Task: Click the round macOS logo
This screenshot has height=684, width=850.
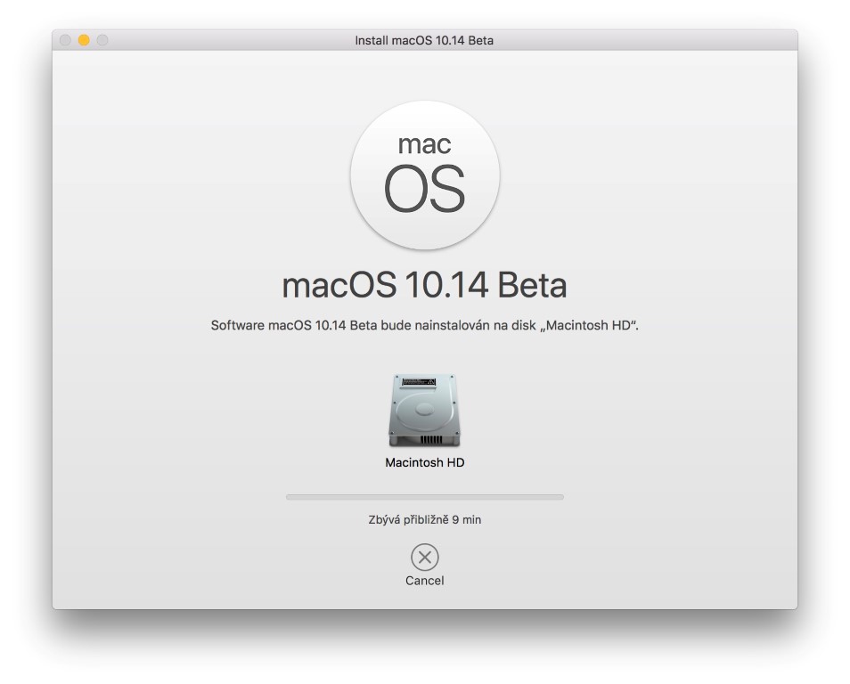Action: [x=425, y=175]
